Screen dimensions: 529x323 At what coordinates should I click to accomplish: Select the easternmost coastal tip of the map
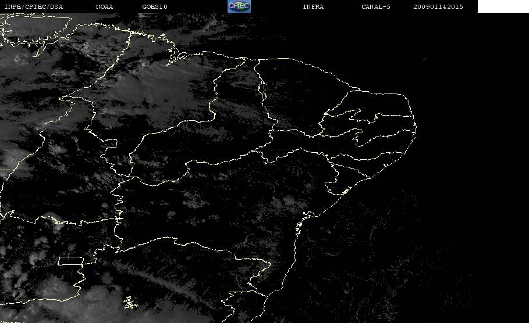[416, 128]
